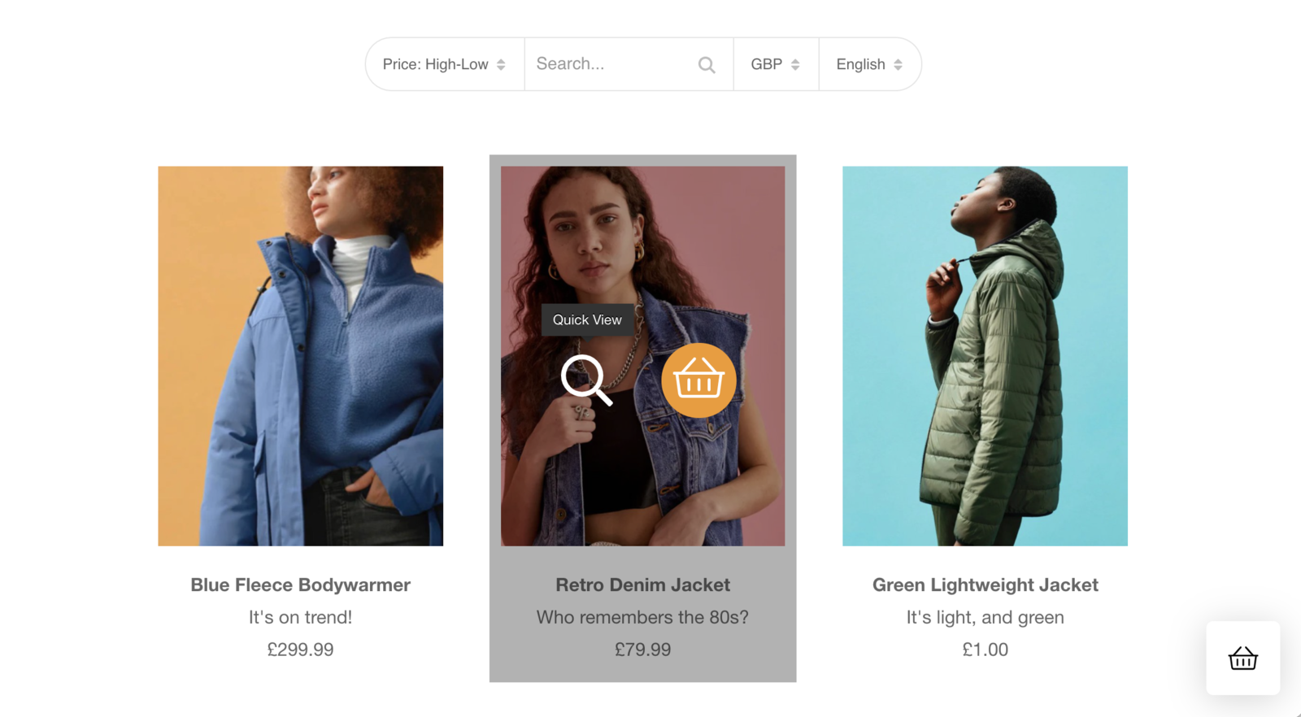1301x717 pixels.
Task: Click the search magnifier icon in search bar
Action: pos(707,65)
